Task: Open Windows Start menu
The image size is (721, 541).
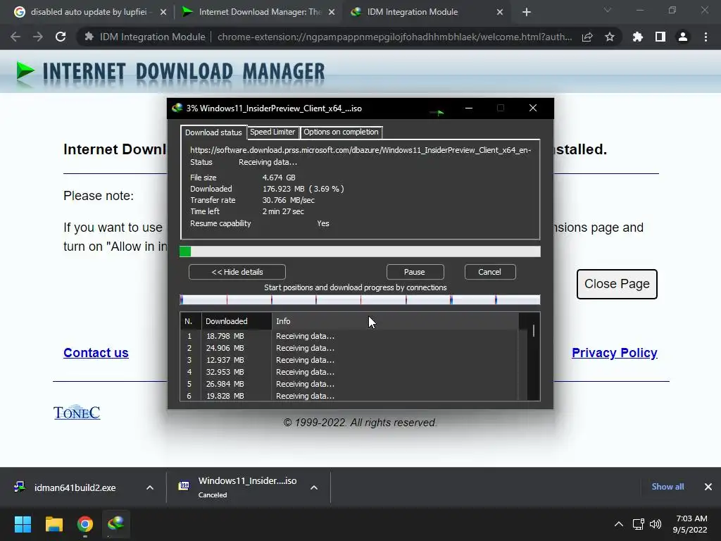Action: point(23,524)
